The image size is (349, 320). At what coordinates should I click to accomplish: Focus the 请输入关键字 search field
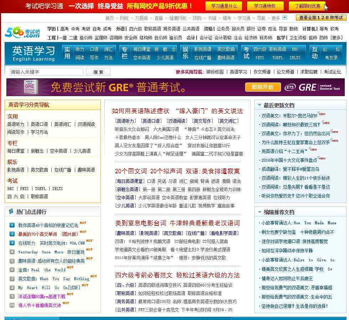pyautogui.click(x=46, y=72)
